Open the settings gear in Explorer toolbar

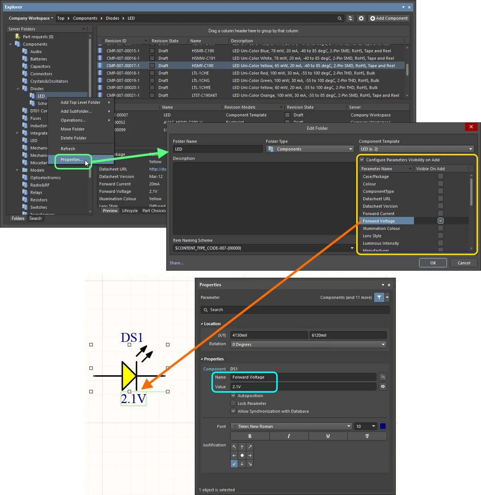click(361, 18)
